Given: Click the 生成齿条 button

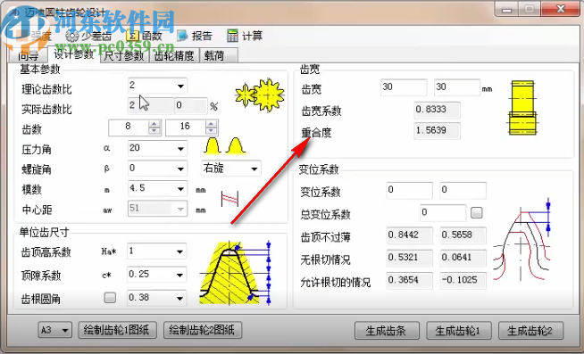Looking at the screenshot, I should 387,331.
